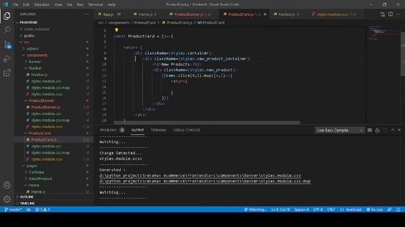Expand the actions folder
This screenshot has height=227, width=405.
pos(54,49)
